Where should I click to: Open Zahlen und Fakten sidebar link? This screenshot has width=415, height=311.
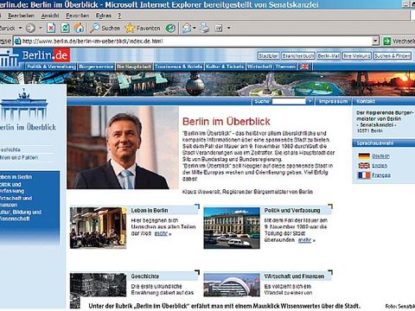[x=19, y=157]
